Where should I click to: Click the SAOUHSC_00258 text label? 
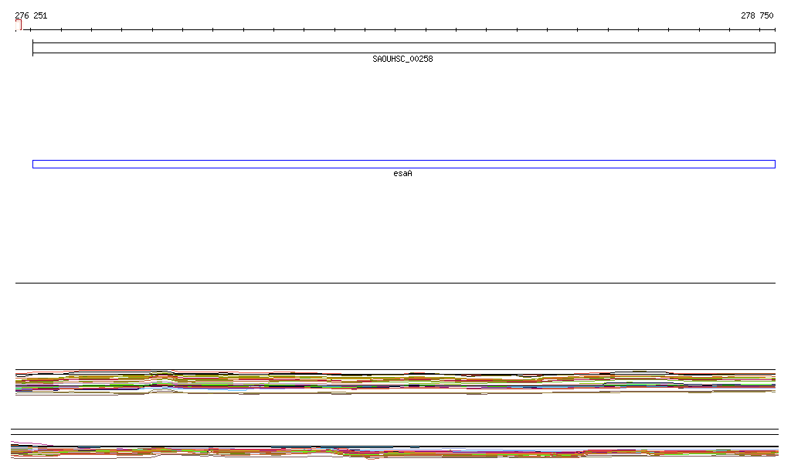click(x=402, y=59)
